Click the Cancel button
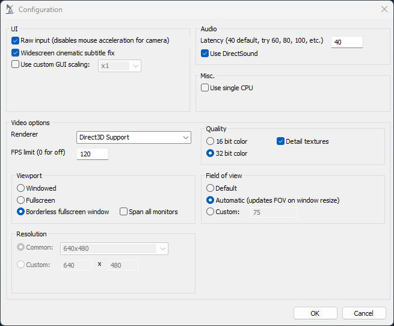394x326 pixels. point(363,313)
